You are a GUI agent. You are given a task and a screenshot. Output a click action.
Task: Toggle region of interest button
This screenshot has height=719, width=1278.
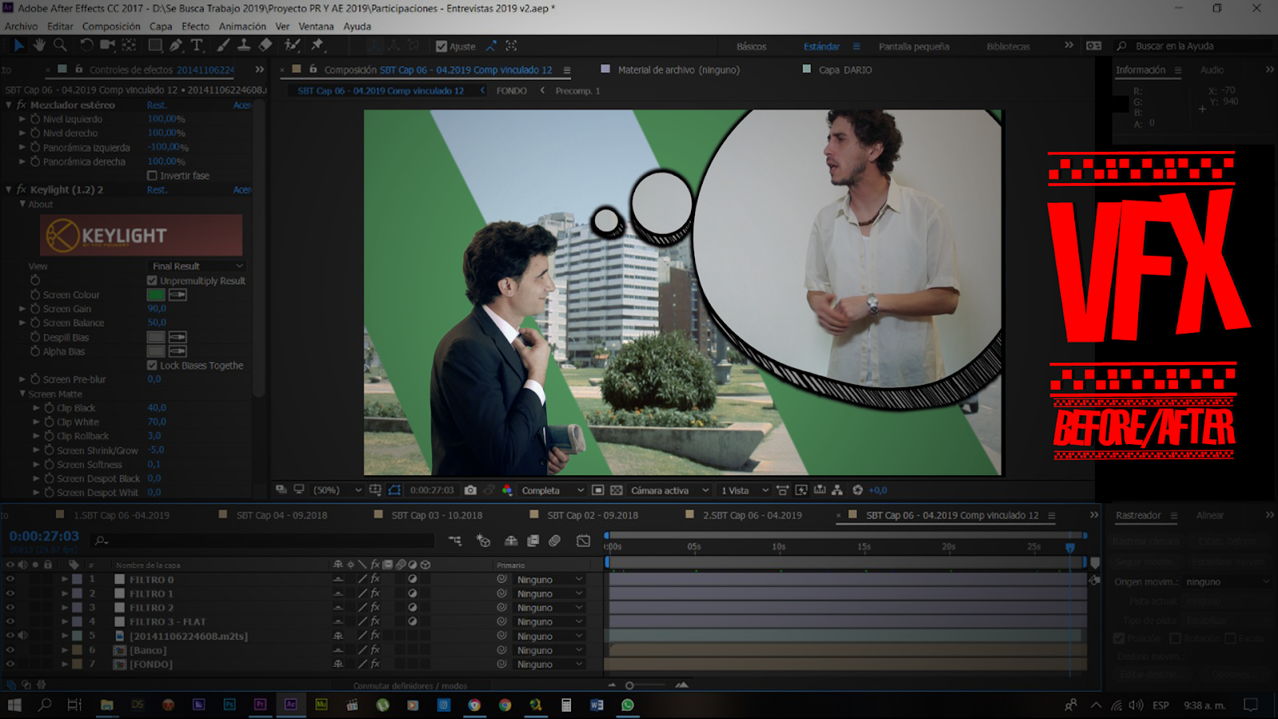(x=597, y=490)
